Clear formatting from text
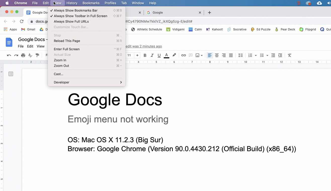The width and height of the screenshot is (331, 191). point(289,55)
